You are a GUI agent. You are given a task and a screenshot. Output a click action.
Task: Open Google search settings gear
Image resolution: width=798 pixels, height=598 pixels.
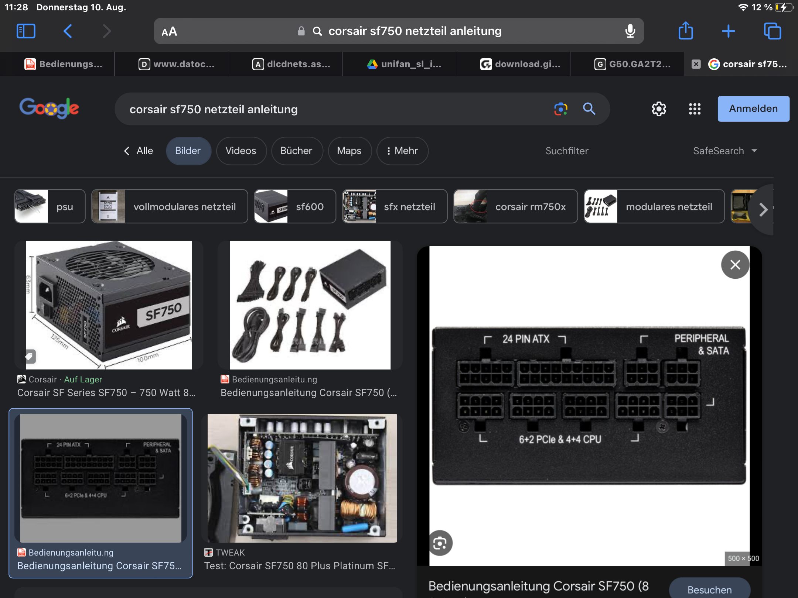point(659,109)
